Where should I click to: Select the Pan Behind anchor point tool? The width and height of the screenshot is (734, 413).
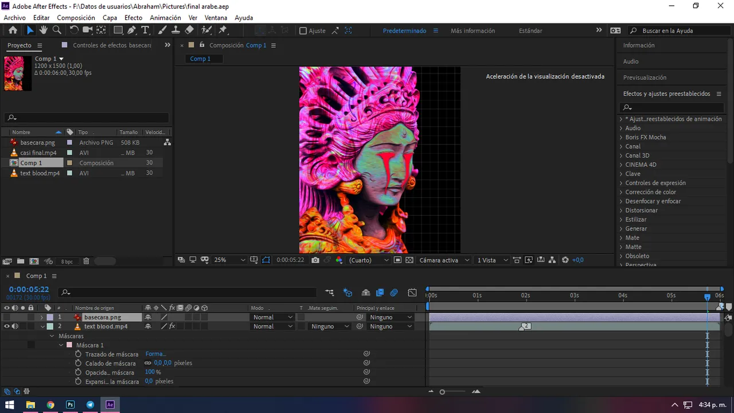click(x=101, y=30)
